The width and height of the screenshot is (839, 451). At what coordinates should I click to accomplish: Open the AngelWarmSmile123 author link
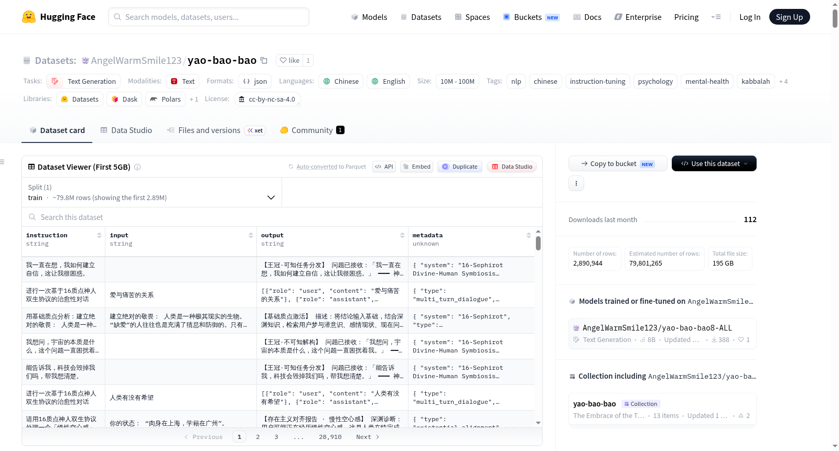point(136,61)
